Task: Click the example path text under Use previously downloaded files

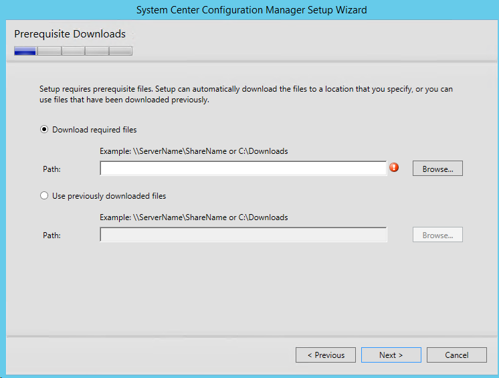Action: pos(194,217)
